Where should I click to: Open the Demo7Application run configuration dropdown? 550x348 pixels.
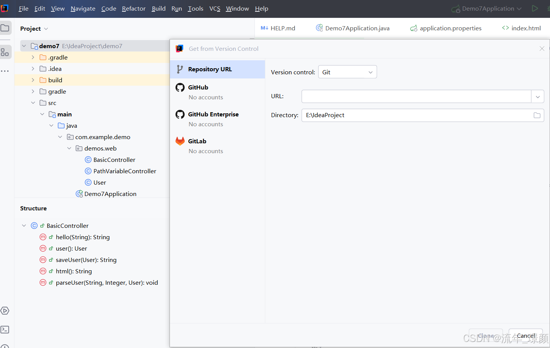pos(487,8)
